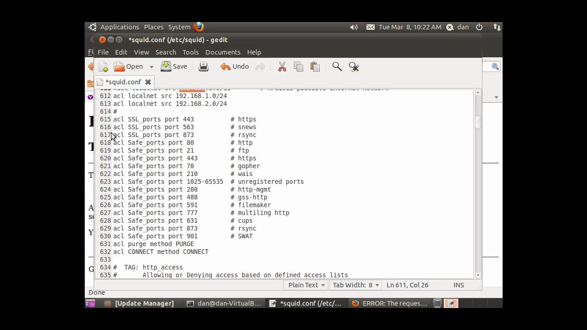
Task: Open the Edit menu
Action: (121, 52)
